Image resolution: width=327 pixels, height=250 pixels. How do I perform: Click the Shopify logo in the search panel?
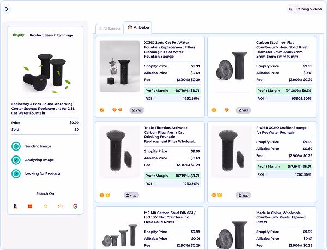coord(19,35)
